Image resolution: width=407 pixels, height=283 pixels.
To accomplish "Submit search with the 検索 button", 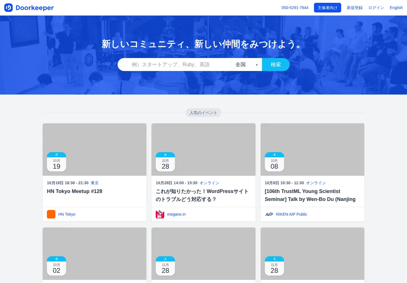I will [x=276, y=65].
